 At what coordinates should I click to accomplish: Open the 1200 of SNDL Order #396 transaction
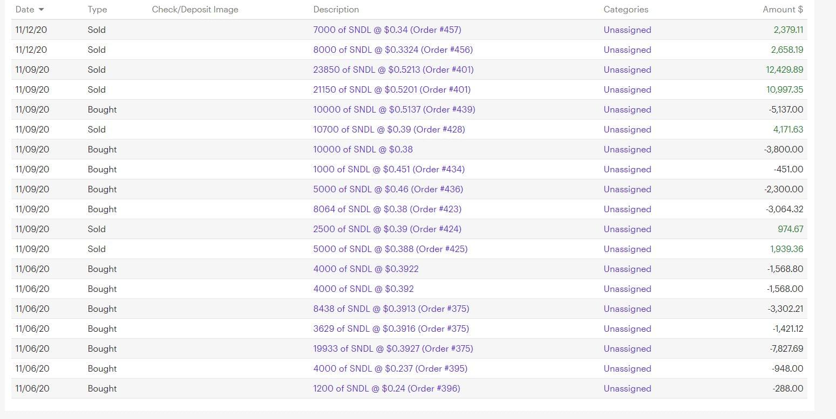(386, 389)
